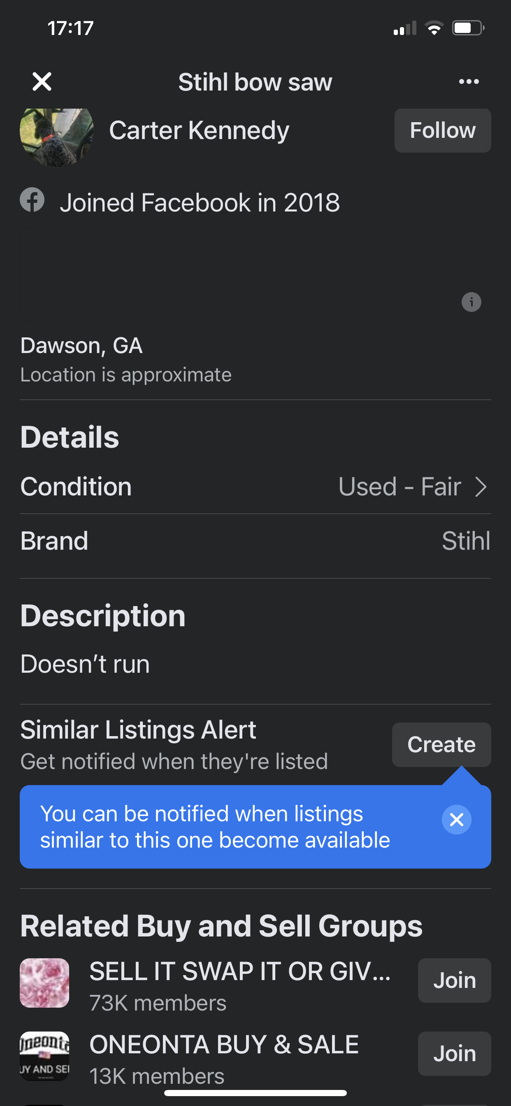Open the three-dot more options menu
Image resolution: width=511 pixels, height=1106 pixels.
(469, 81)
